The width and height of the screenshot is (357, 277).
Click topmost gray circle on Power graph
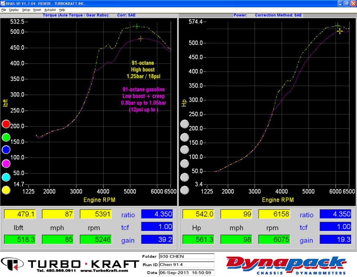pos(184,124)
